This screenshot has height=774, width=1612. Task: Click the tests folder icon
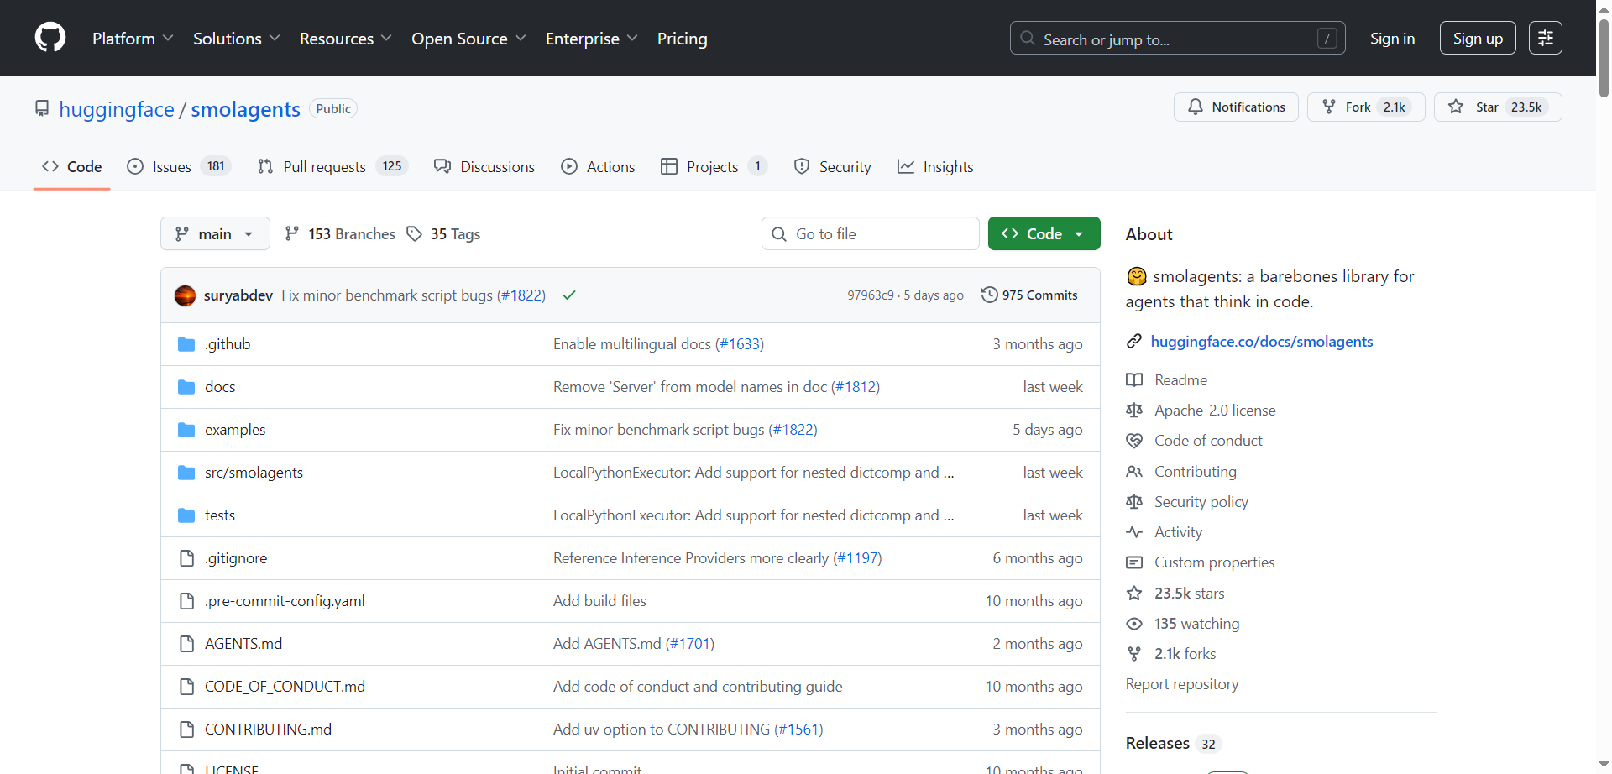pyautogui.click(x=186, y=515)
